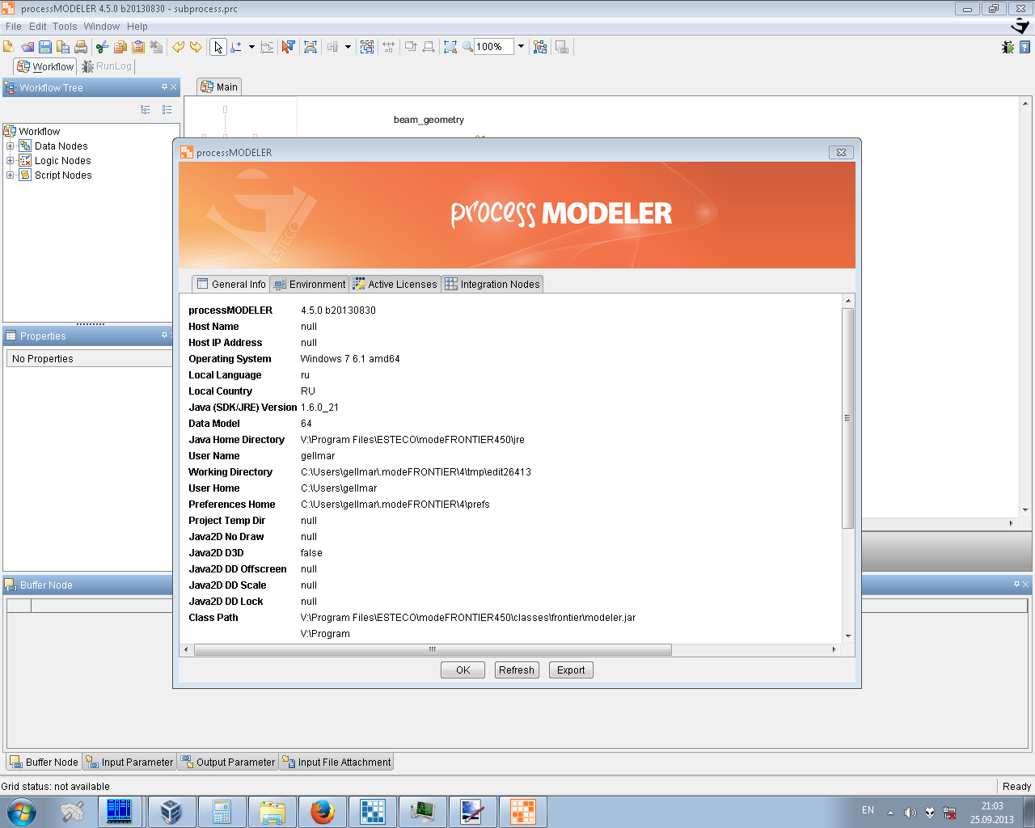This screenshot has width=1035, height=828.
Task: Switch to the Input Parameter bottom tab
Action: tap(129, 762)
